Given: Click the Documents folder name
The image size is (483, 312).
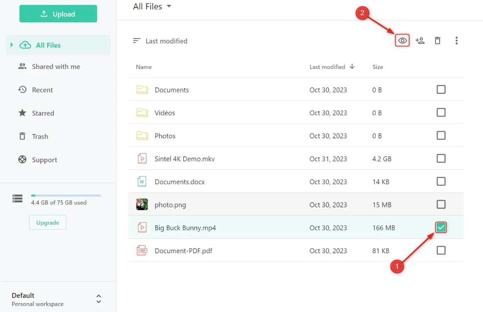Looking at the screenshot, I should [172, 90].
